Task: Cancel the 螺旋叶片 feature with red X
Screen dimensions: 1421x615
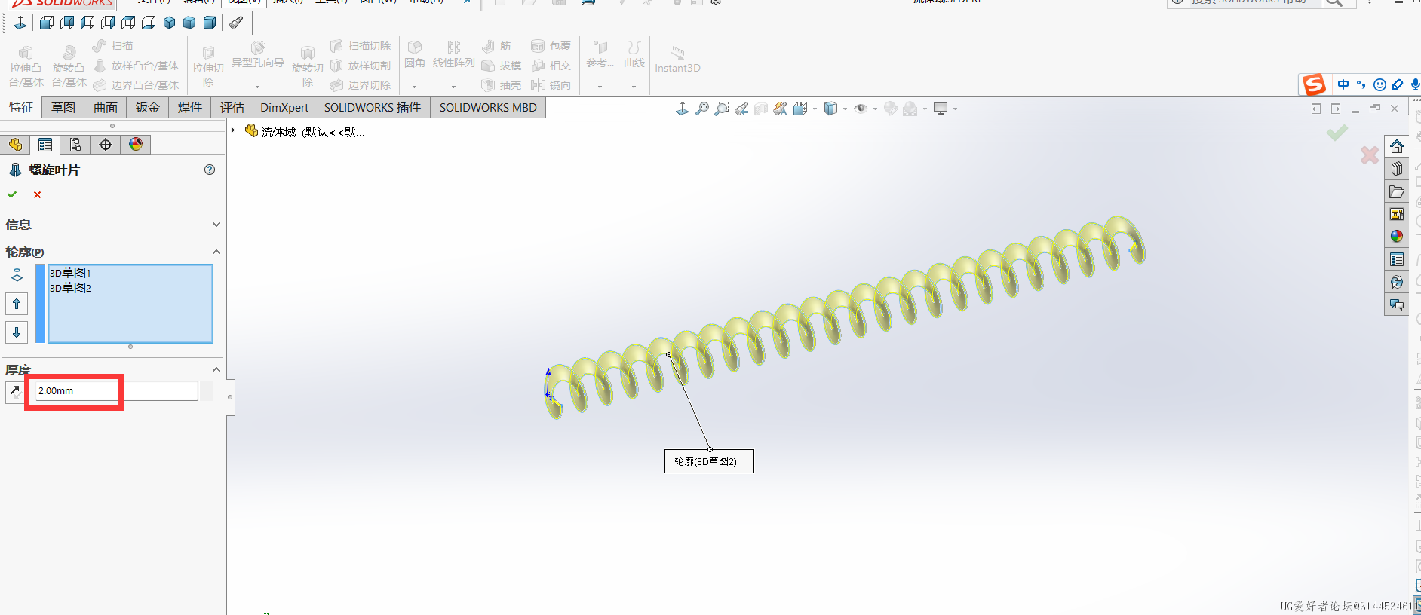Action: click(37, 194)
